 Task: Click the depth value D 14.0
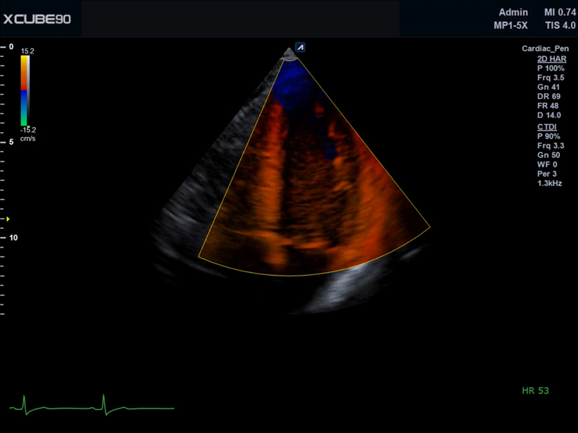click(549, 115)
